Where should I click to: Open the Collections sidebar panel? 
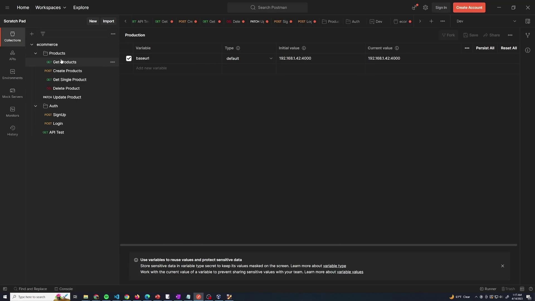tap(12, 36)
